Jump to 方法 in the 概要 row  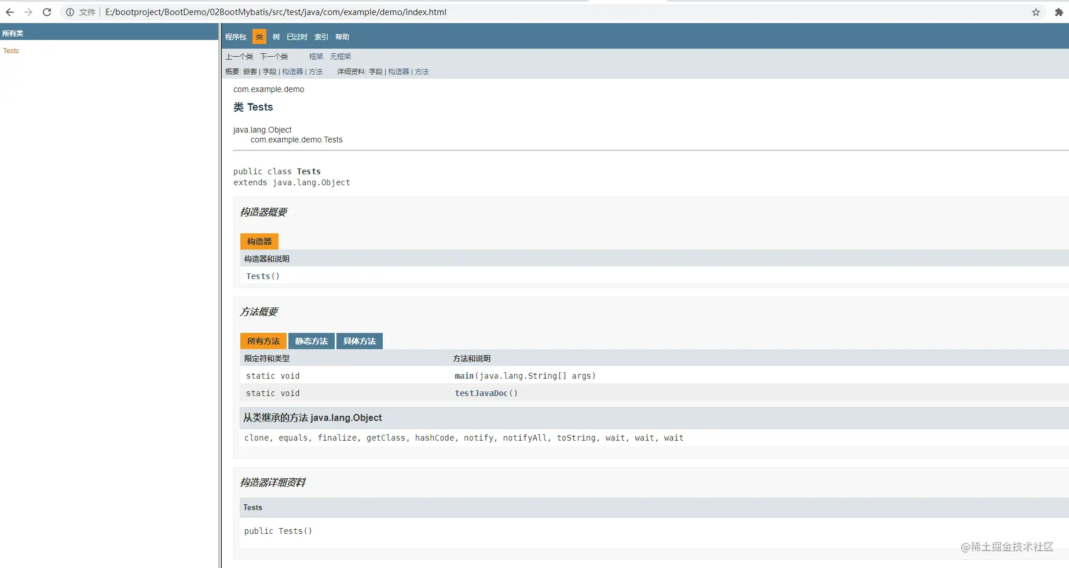point(316,72)
